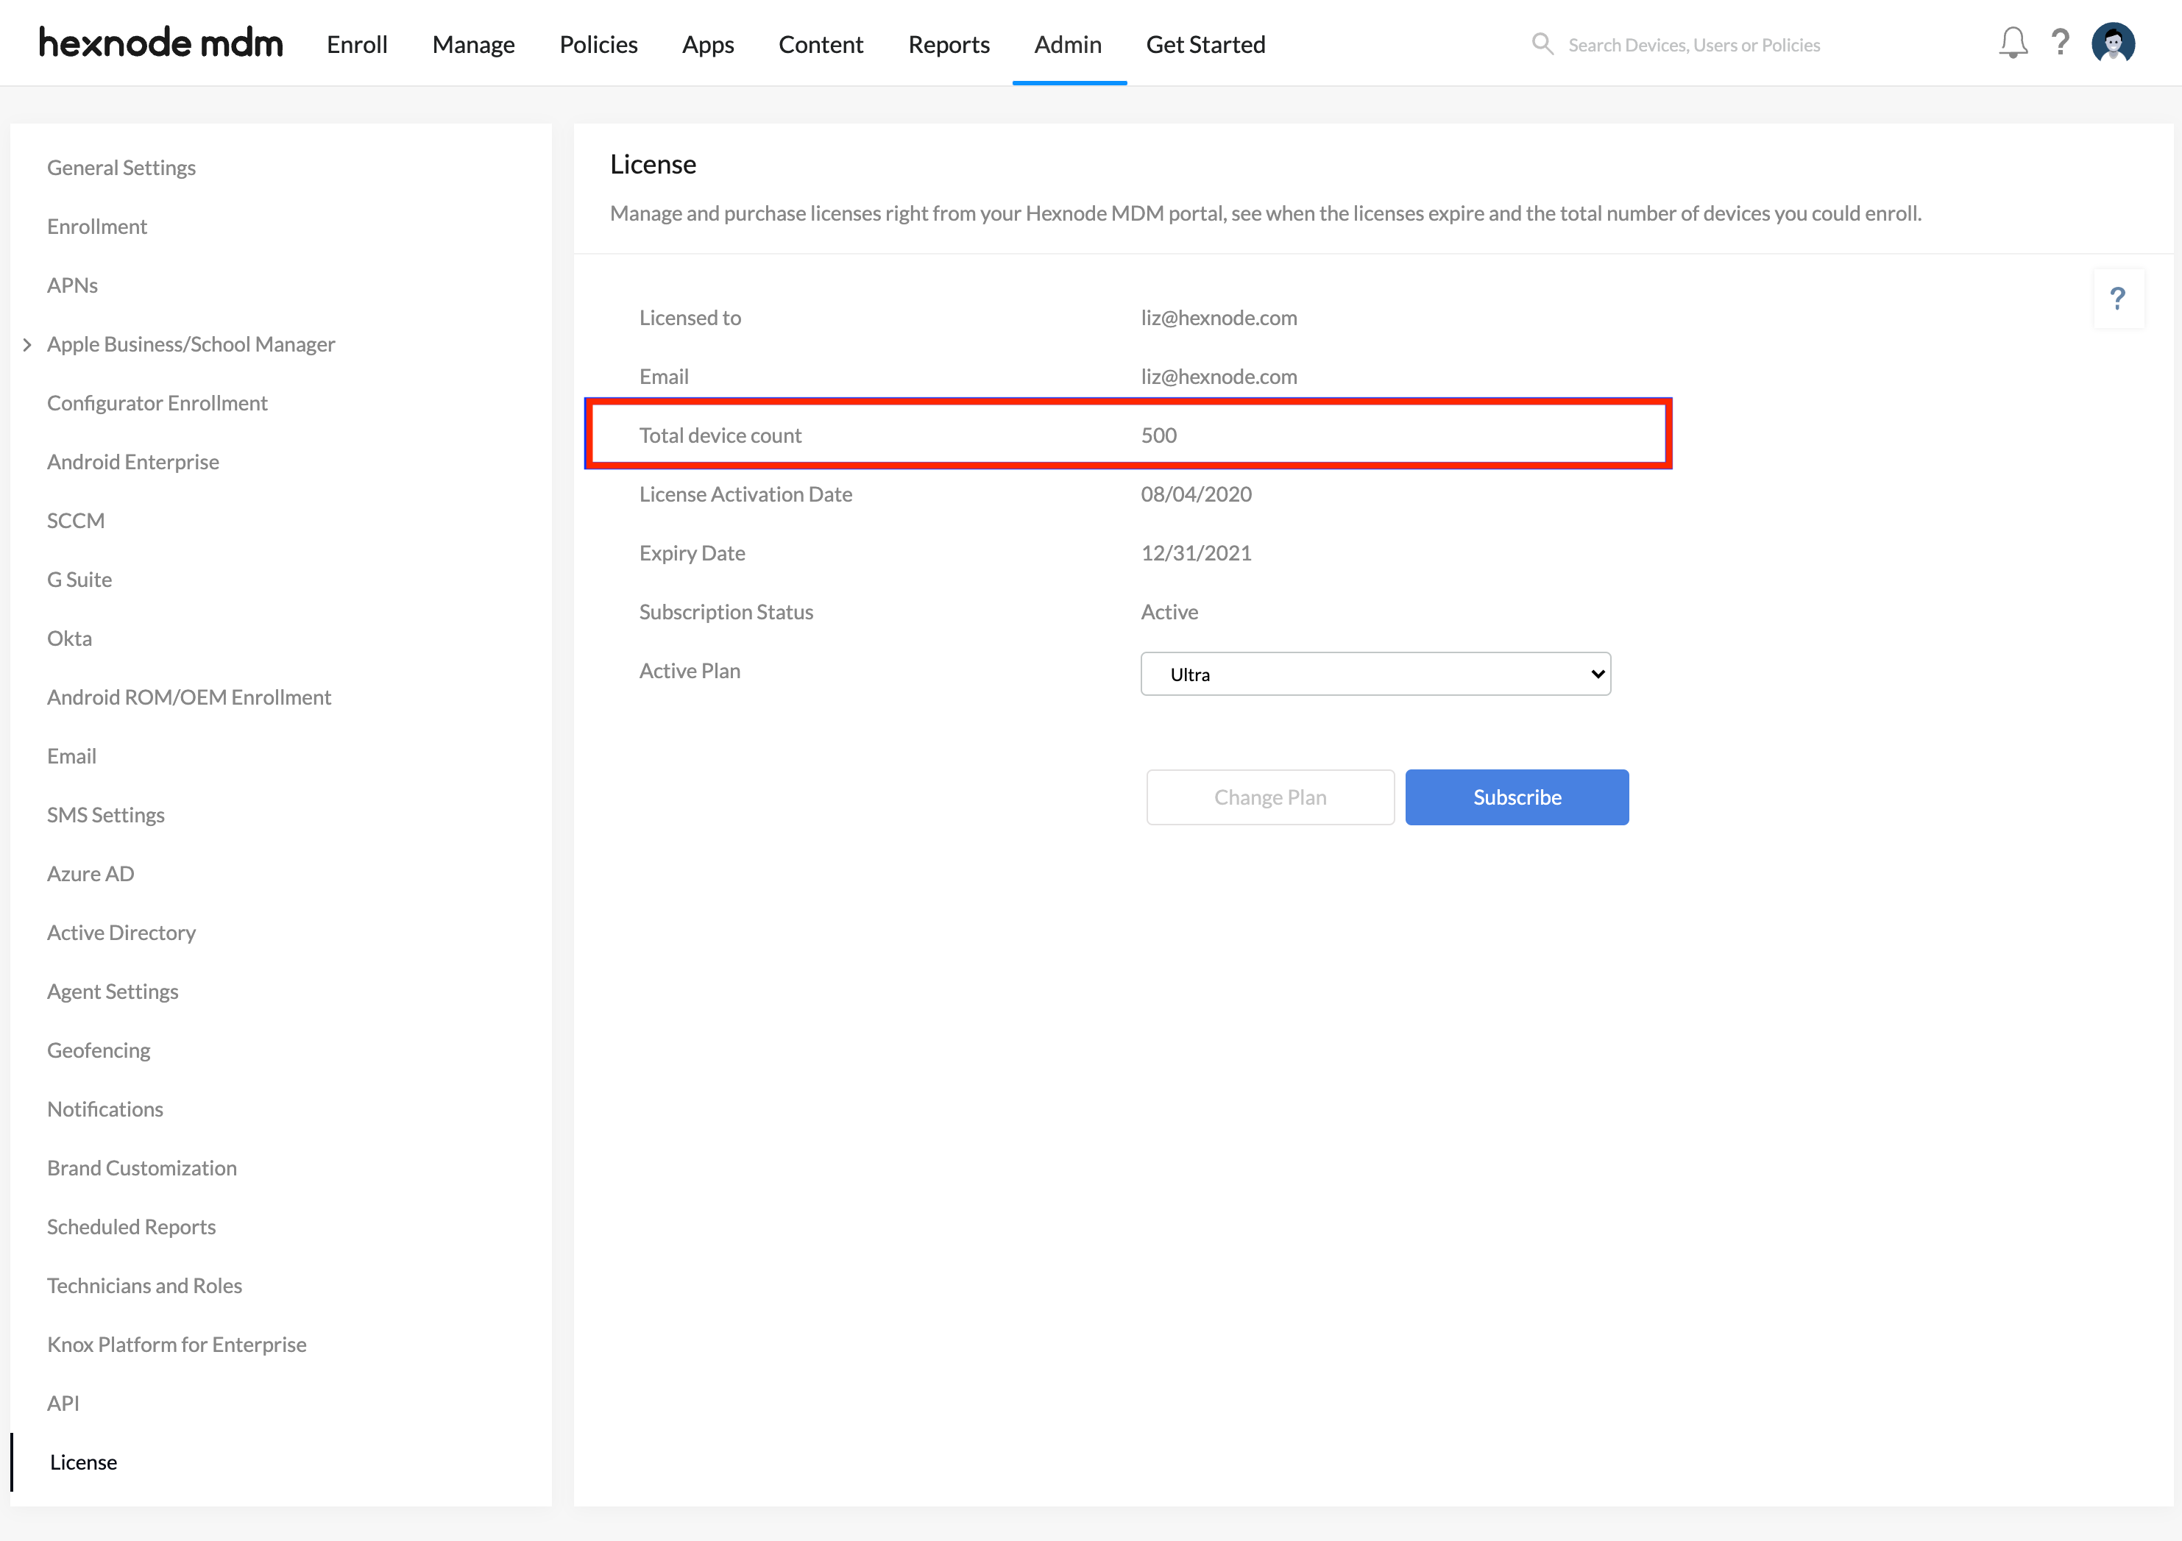The image size is (2182, 1541).
Task: Open Technicians and Roles
Action: [x=144, y=1286]
